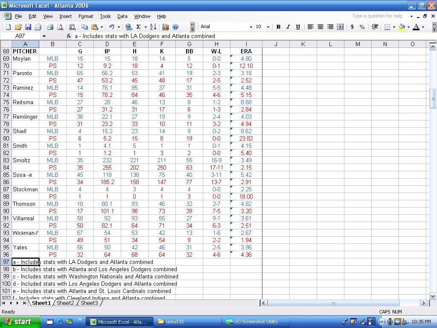Image resolution: width=437 pixels, height=328 pixels.
Task: Apply borders with the Borders icon
Action: (x=387, y=27)
